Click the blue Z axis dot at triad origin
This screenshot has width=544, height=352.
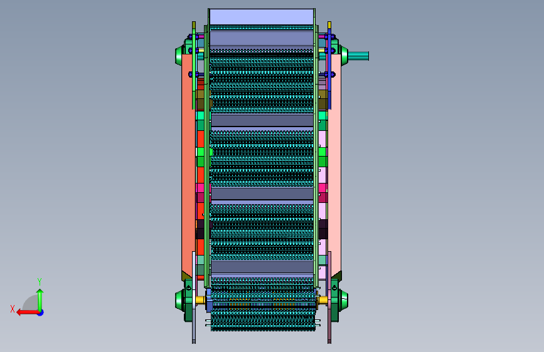click(41, 313)
